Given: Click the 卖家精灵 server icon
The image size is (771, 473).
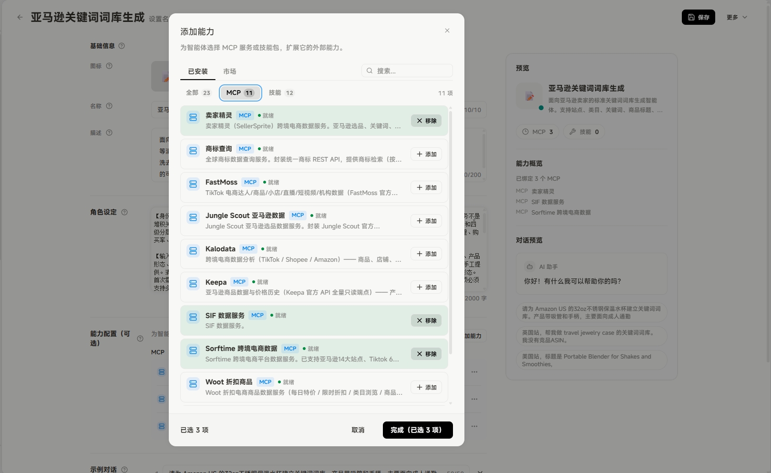Looking at the screenshot, I should (x=193, y=117).
